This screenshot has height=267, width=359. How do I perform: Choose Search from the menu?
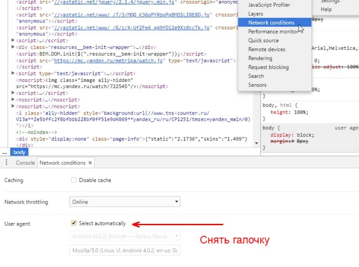[x=256, y=76]
